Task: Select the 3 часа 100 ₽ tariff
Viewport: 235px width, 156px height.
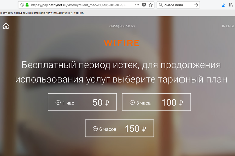Action: pos(156,102)
